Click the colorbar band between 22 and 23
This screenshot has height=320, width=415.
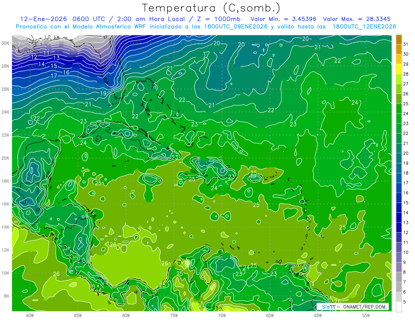pos(399,128)
